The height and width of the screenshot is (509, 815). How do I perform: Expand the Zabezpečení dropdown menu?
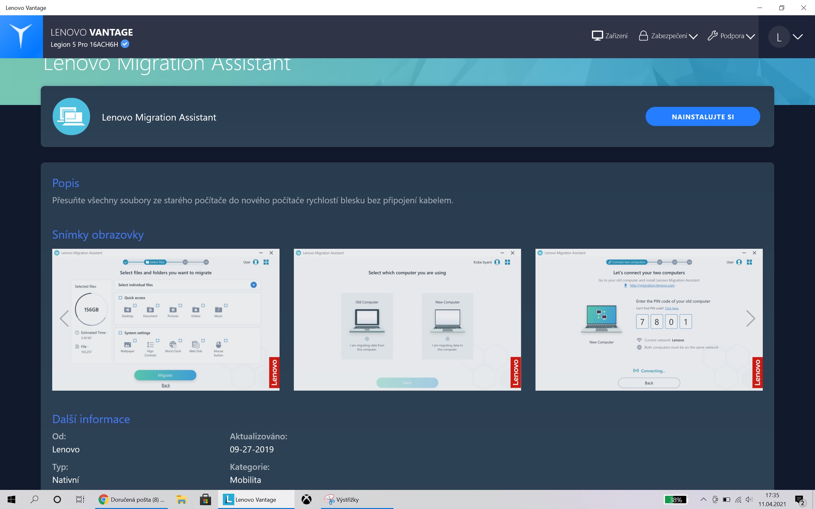click(669, 36)
